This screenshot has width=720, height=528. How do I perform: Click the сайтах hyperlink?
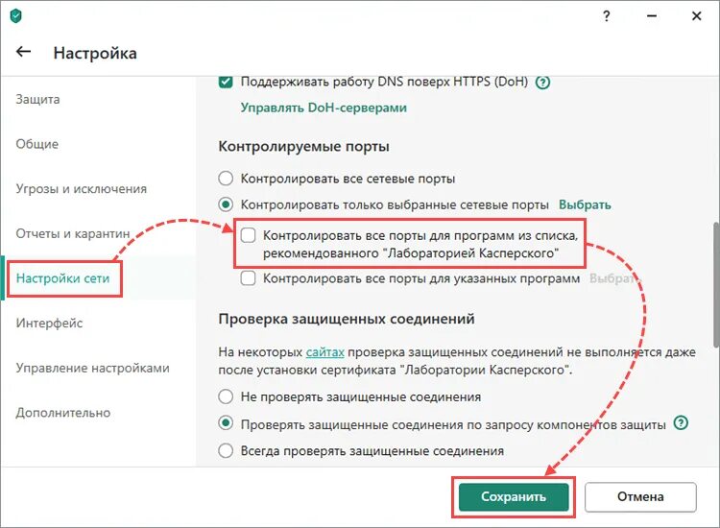(x=325, y=352)
